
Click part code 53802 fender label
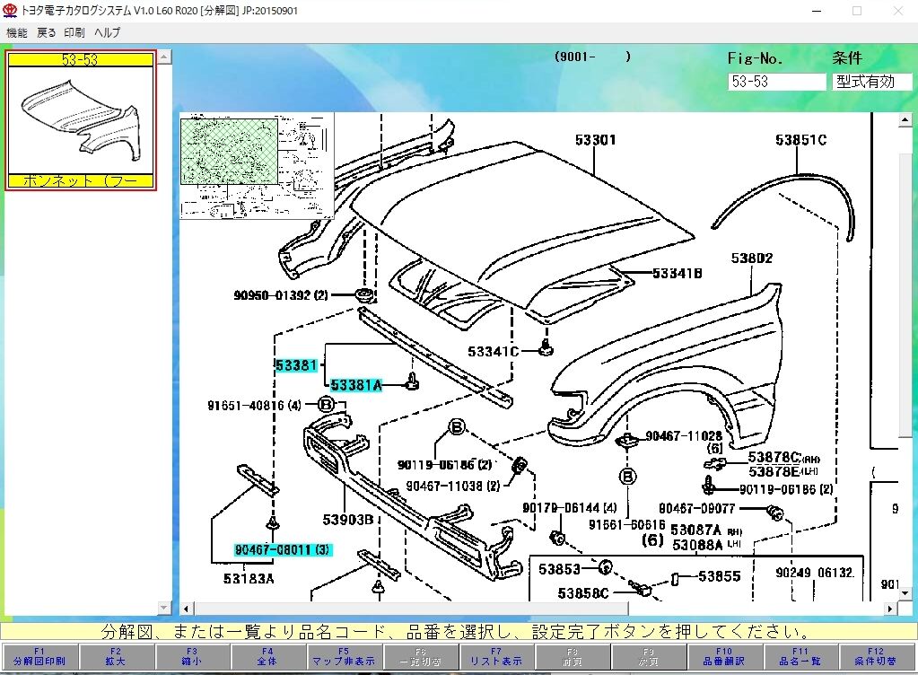click(x=752, y=259)
